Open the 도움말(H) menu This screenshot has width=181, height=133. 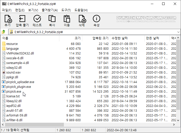tap(81, 10)
